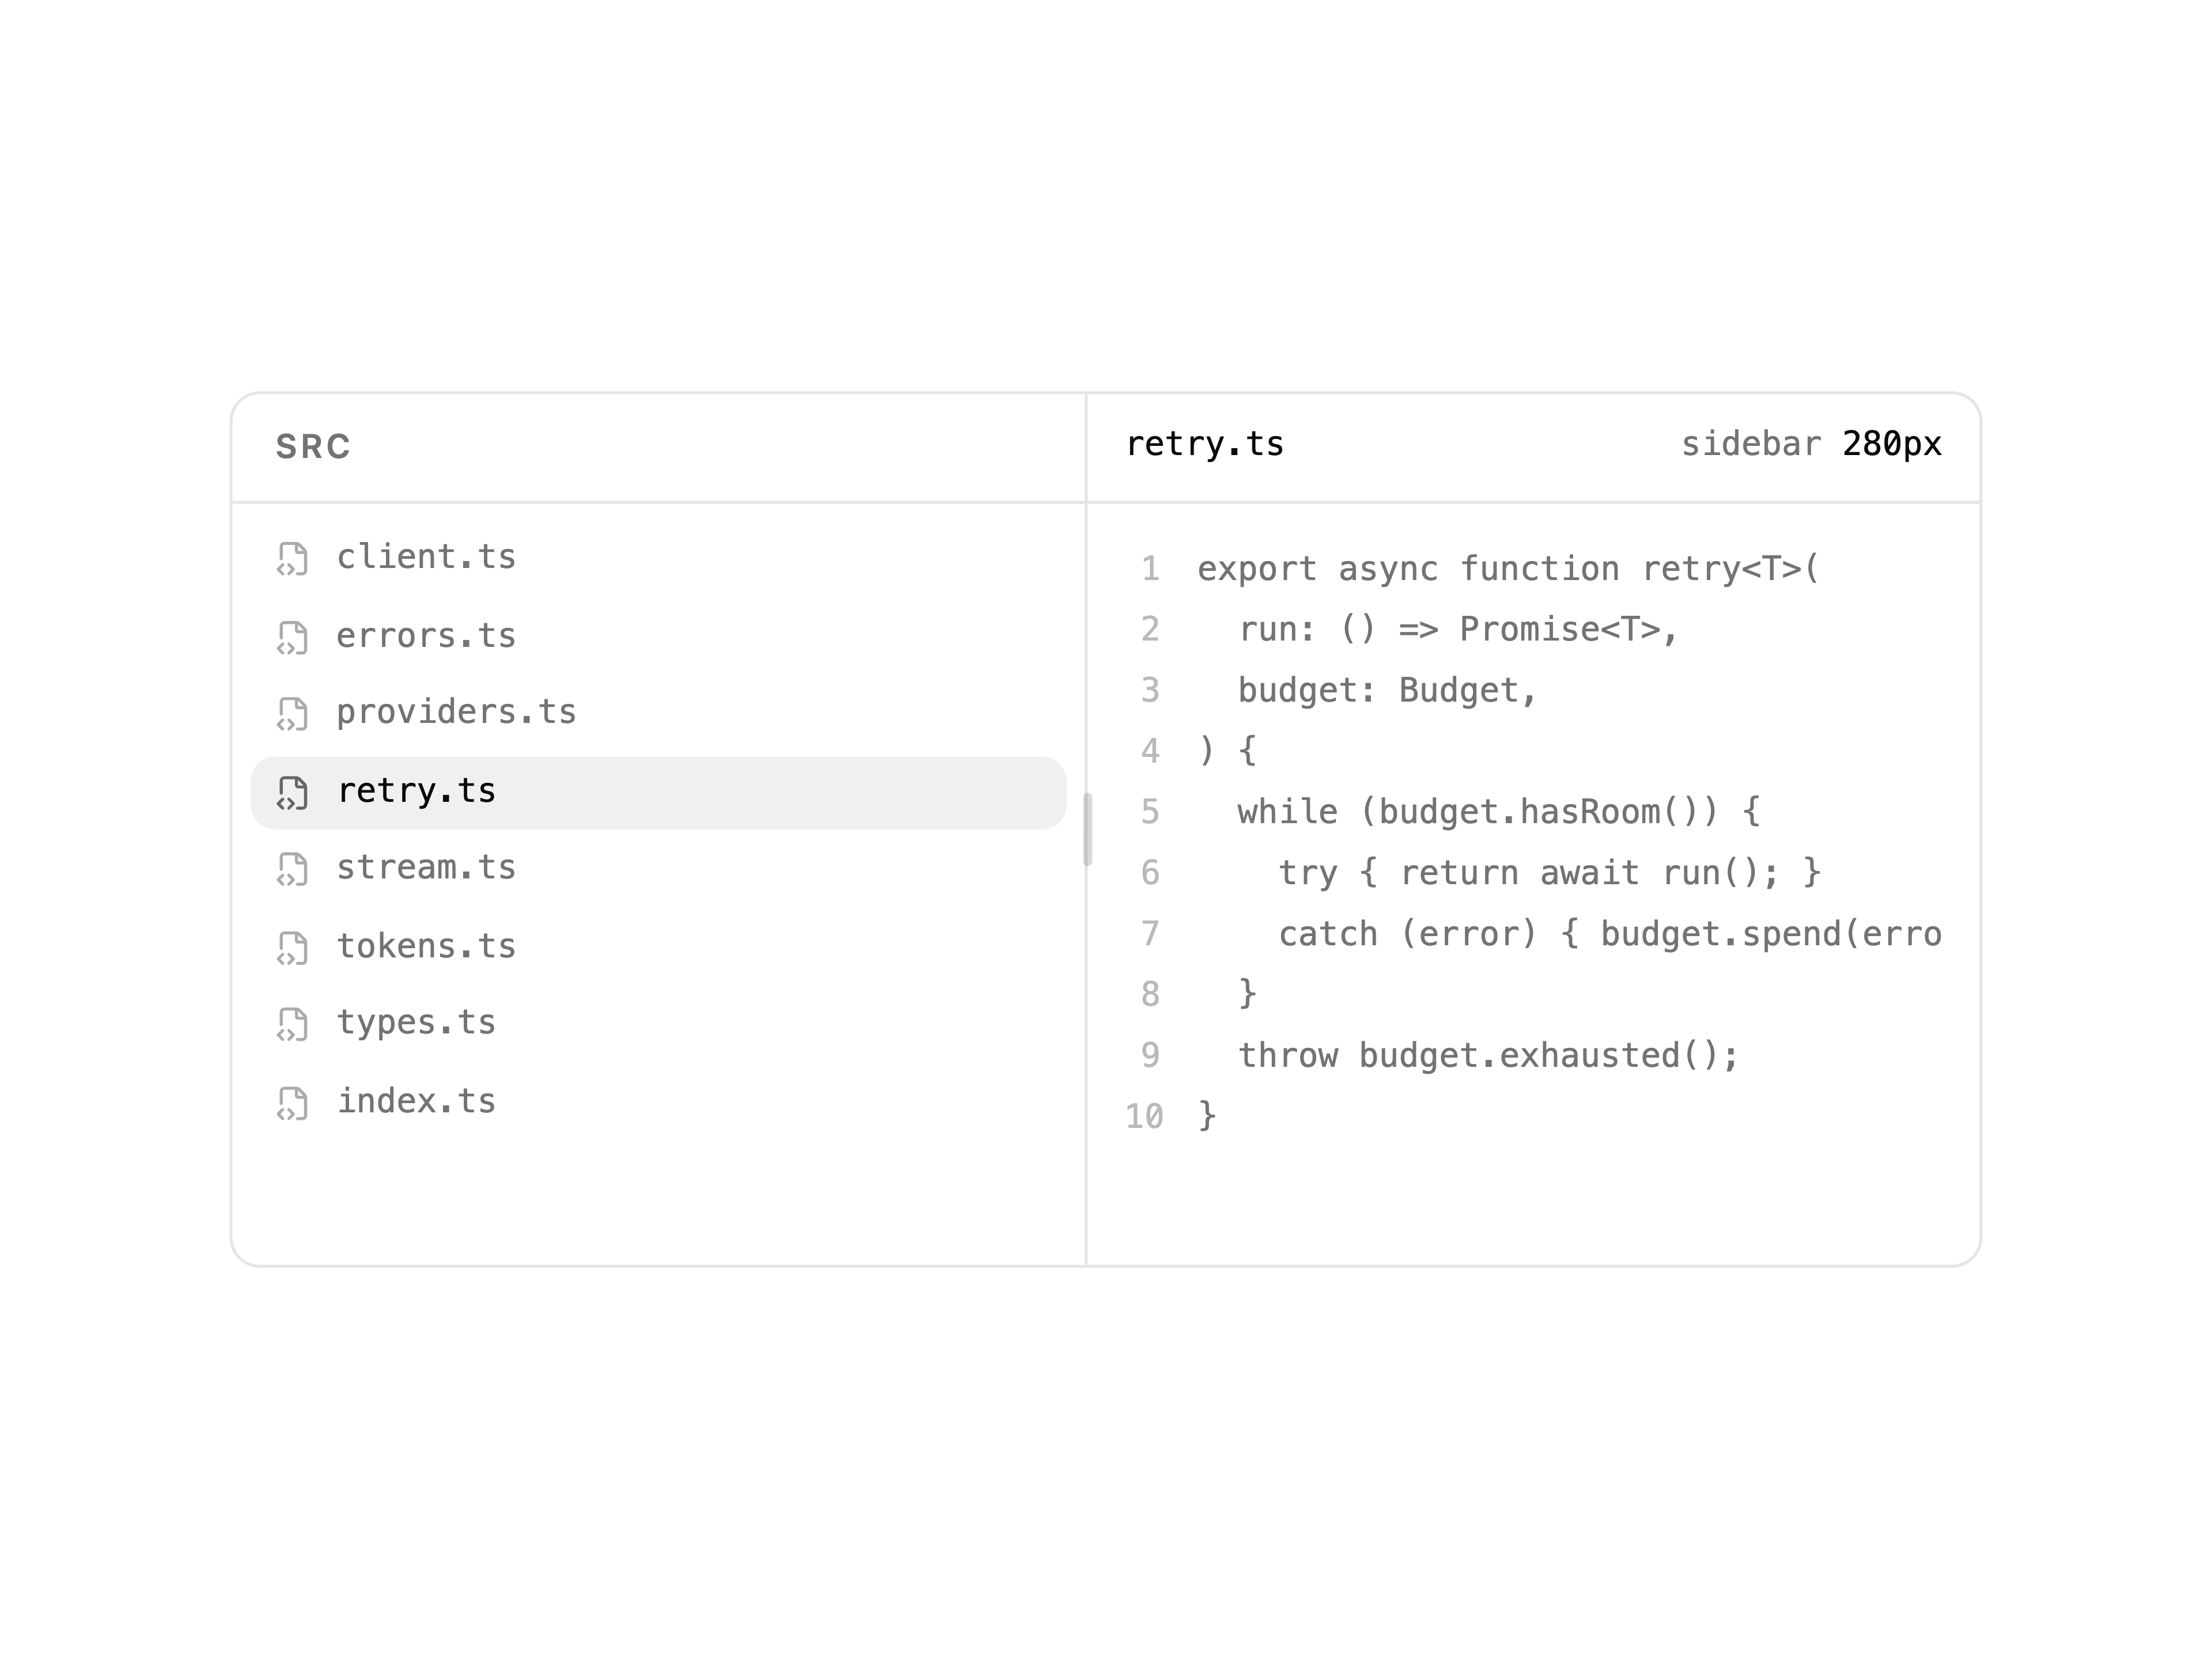Image resolution: width=2212 pixels, height=1659 pixels.
Task: Place cursor on the throw budget.exhausted line
Action: click(x=1488, y=1056)
